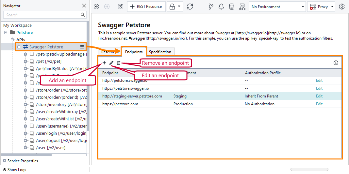Click the Endpoint column header

(x=134, y=73)
